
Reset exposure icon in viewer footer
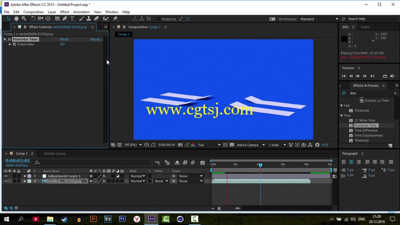pos(317,145)
